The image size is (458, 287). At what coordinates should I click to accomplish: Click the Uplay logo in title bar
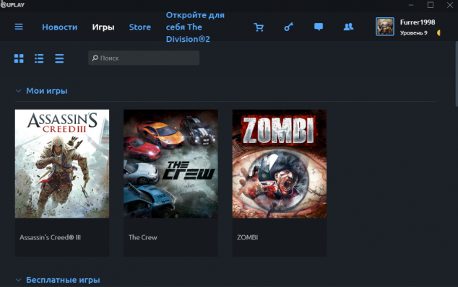coord(12,4)
